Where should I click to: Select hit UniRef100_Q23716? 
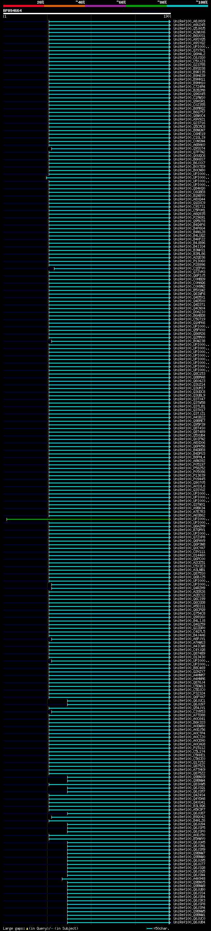[189, 123]
